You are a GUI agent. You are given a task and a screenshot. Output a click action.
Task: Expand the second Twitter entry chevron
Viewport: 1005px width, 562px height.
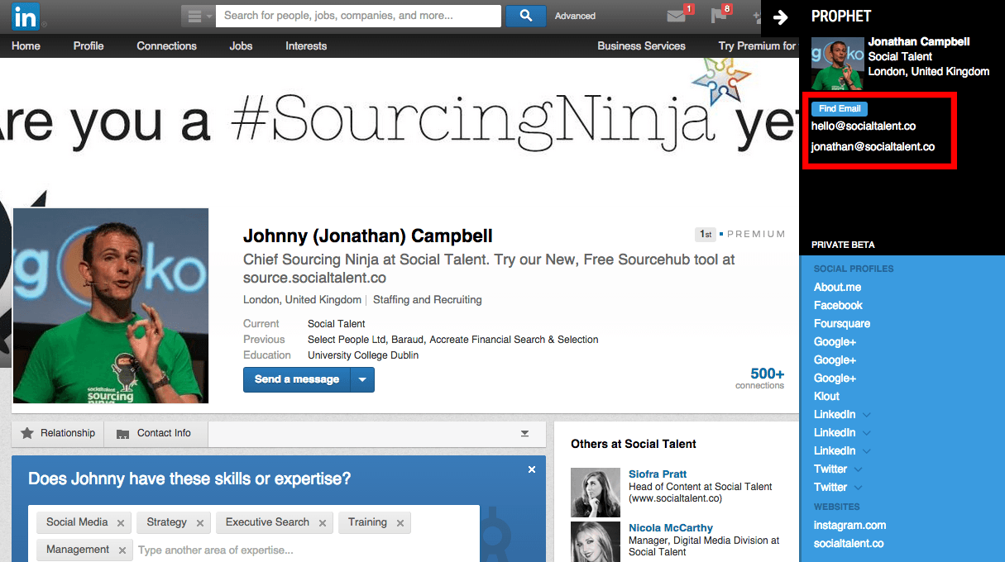tap(859, 487)
